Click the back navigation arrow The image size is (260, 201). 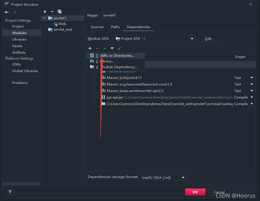[7, 12]
